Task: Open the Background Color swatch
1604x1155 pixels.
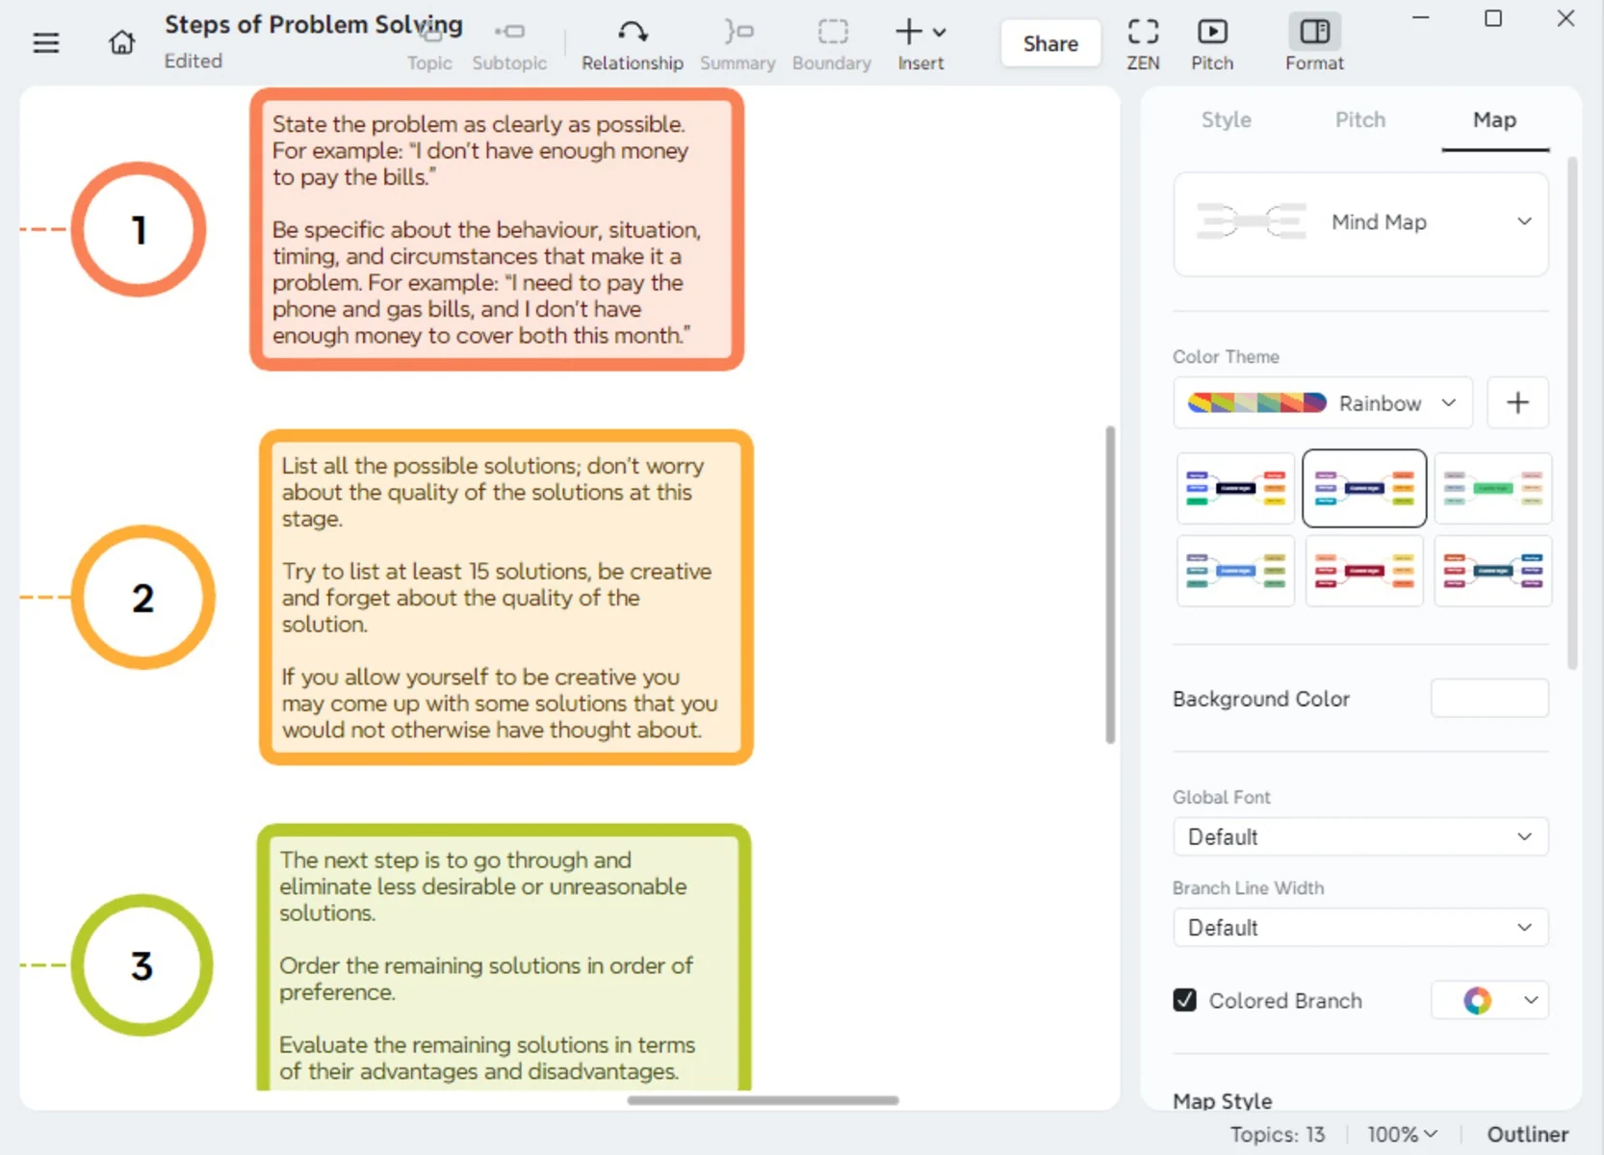Action: click(x=1489, y=699)
